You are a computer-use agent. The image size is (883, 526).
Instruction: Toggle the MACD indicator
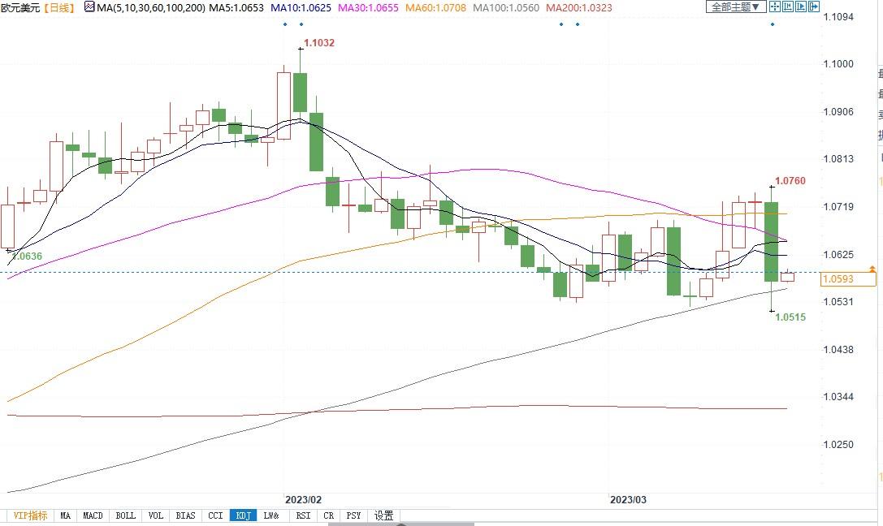pos(93,515)
